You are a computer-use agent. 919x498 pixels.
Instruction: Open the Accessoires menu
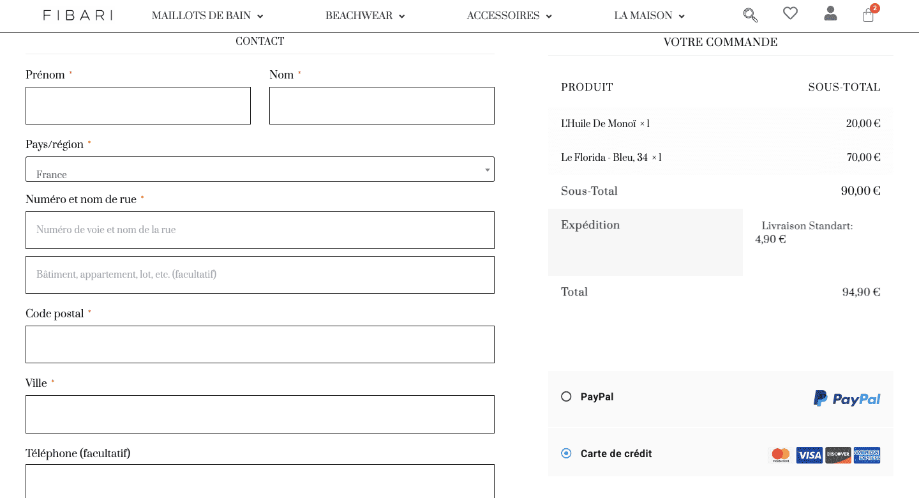tap(509, 16)
